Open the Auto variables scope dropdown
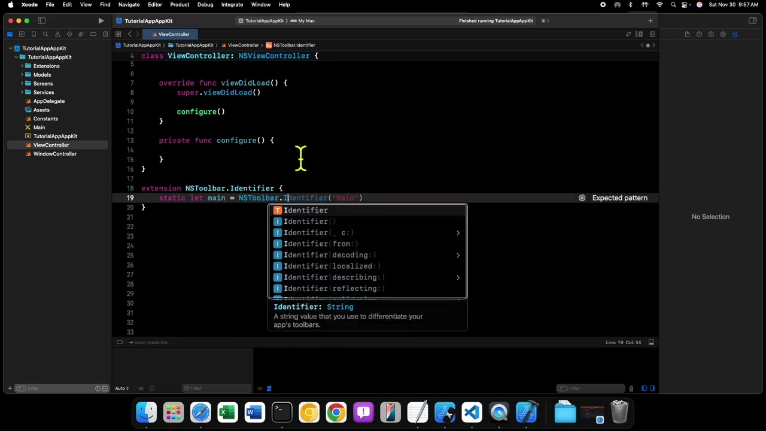This screenshot has width=766, height=431. point(122,388)
